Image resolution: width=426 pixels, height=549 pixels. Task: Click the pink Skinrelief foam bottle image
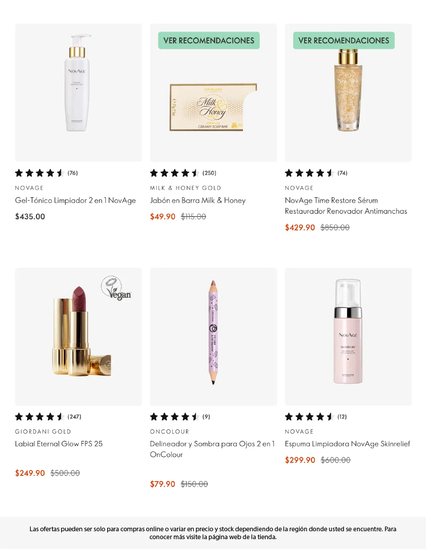348,332
